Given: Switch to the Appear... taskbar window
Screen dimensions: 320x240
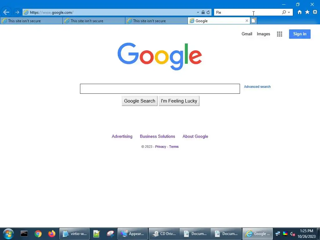Looking at the screenshot, I should tap(132, 234).
